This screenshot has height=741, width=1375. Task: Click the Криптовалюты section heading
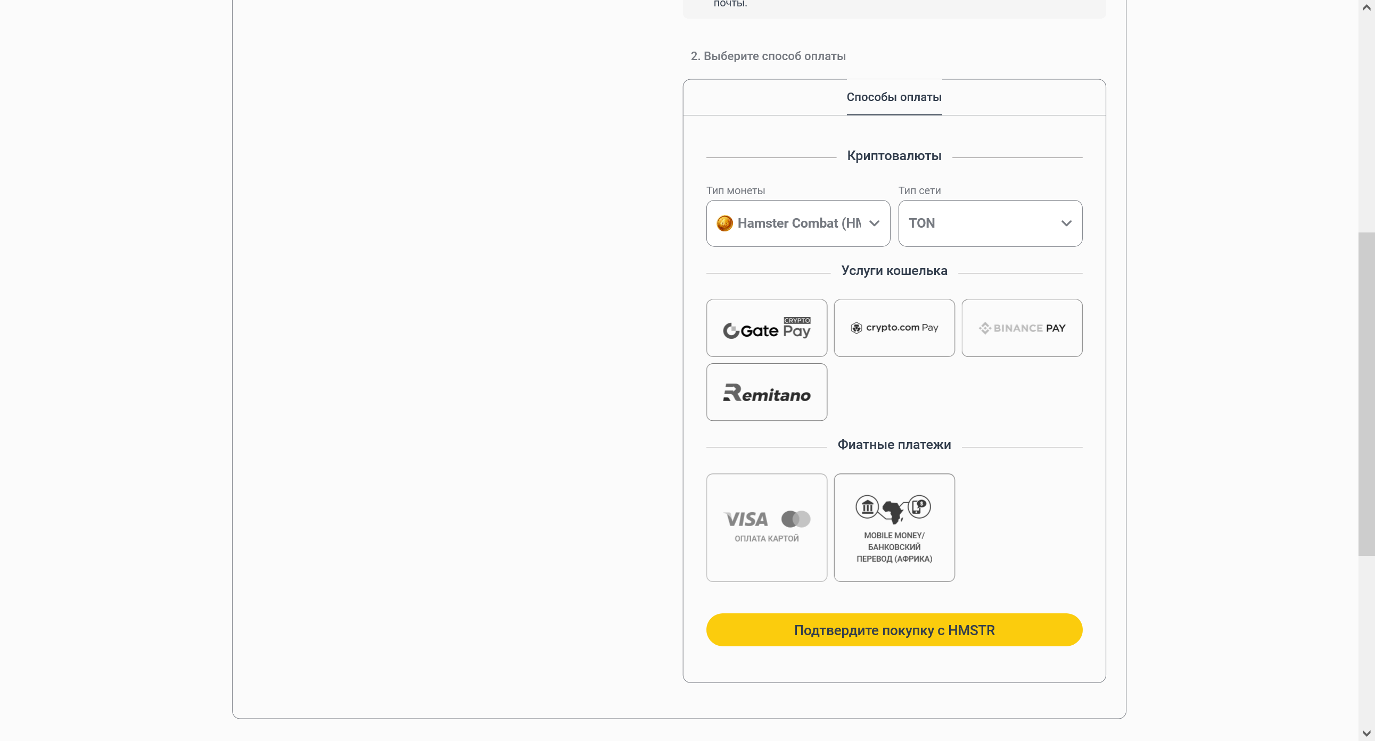(894, 156)
